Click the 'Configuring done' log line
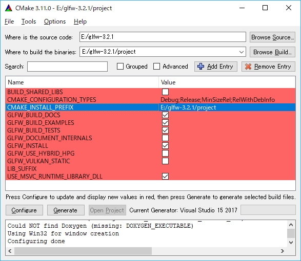301x261 pixels. tap(36, 241)
